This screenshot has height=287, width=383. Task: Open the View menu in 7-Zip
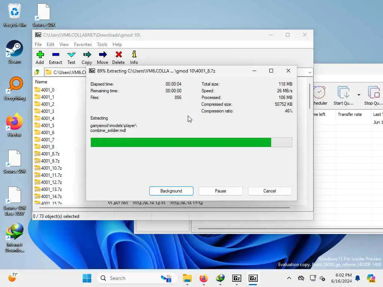[64, 44]
